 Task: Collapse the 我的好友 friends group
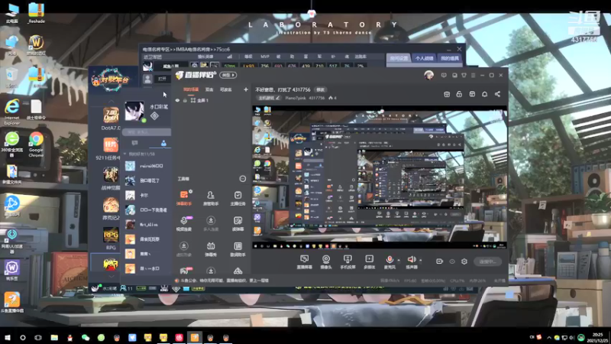coord(125,154)
